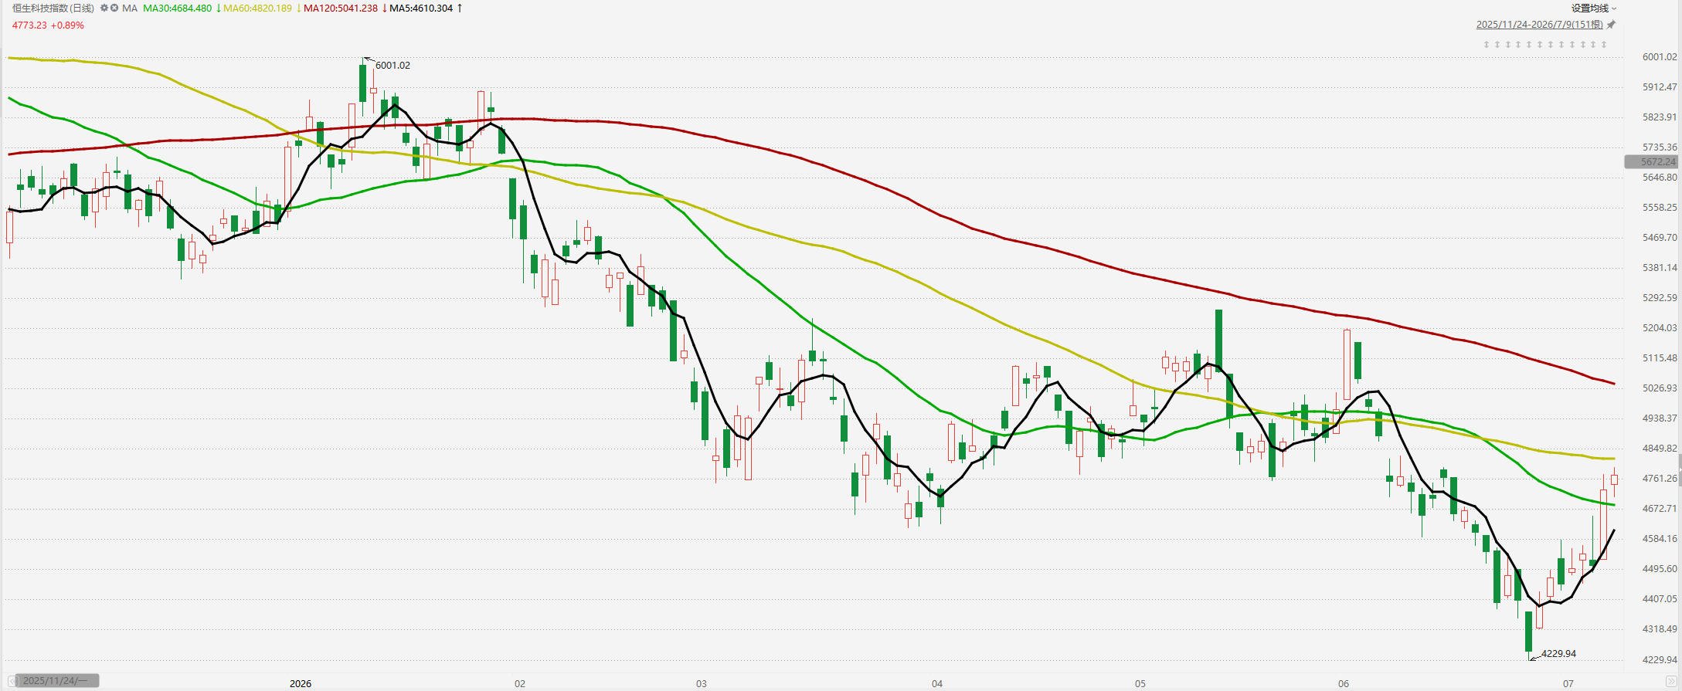Screen dimensions: 1682x691
Task: Click the pin icon beside the date range
Action: pyautogui.click(x=1611, y=25)
